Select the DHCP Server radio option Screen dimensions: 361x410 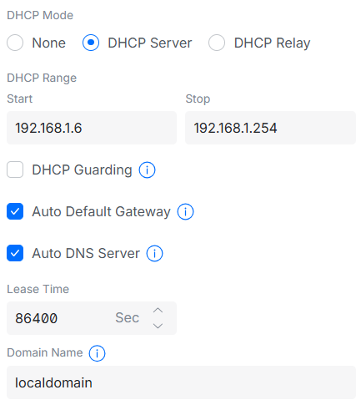91,43
